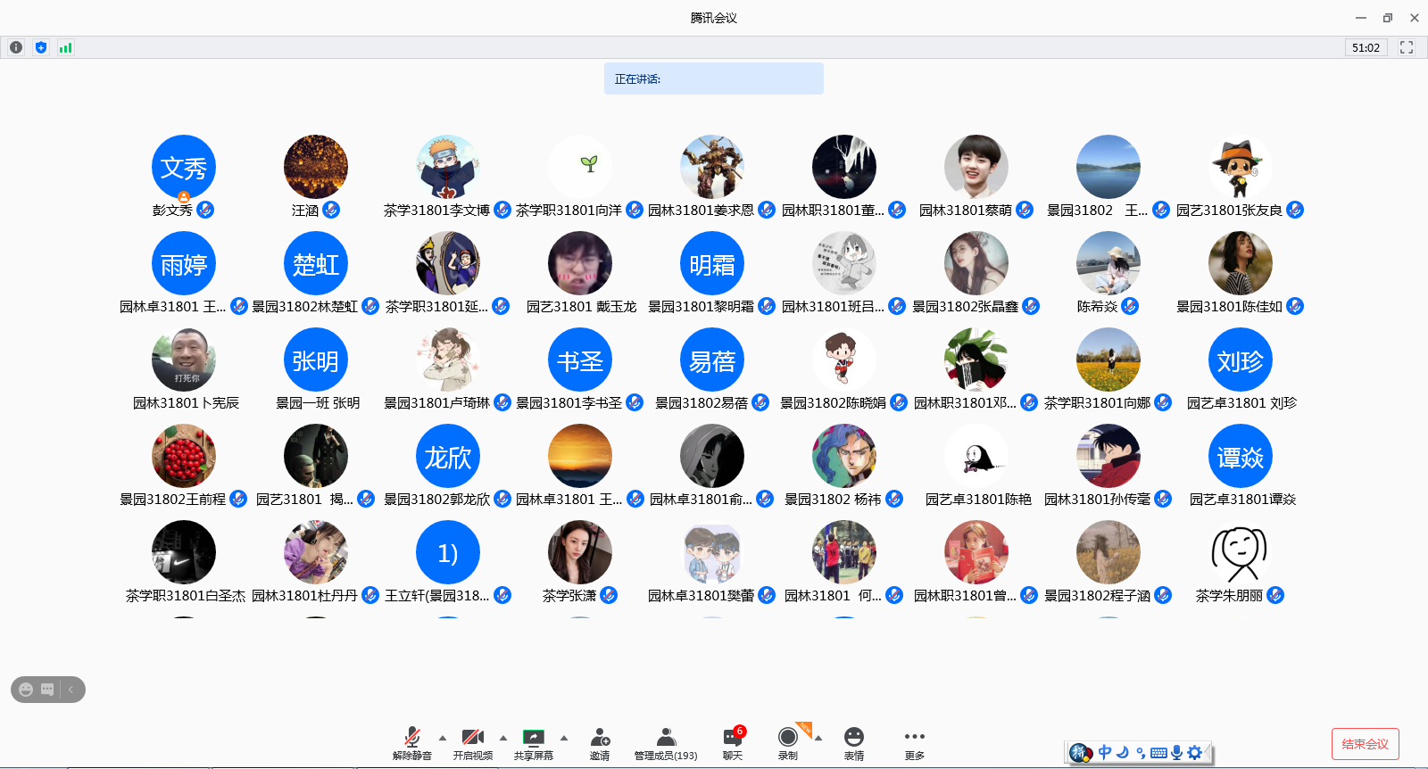Image resolution: width=1428 pixels, height=769 pixels.
Task: Open the 邀请 invite participants icon
Action: (600, 742)
